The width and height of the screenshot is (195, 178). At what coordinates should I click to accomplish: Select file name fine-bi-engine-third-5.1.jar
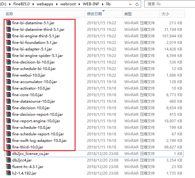(x=36, y=36)
